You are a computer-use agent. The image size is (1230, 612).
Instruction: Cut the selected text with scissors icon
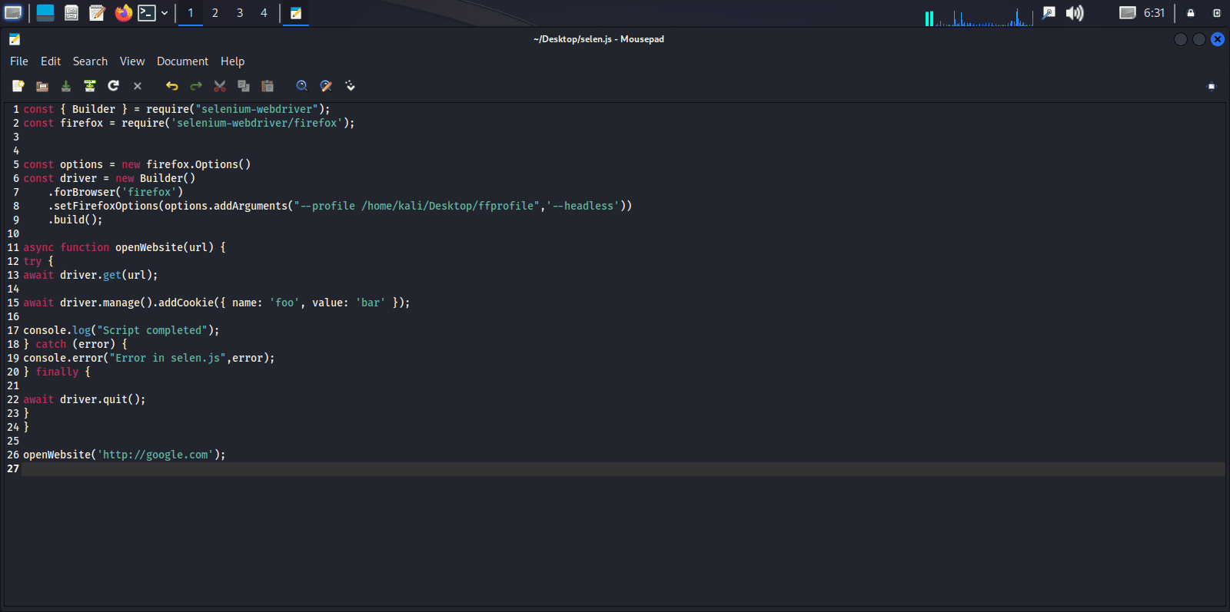220,86
